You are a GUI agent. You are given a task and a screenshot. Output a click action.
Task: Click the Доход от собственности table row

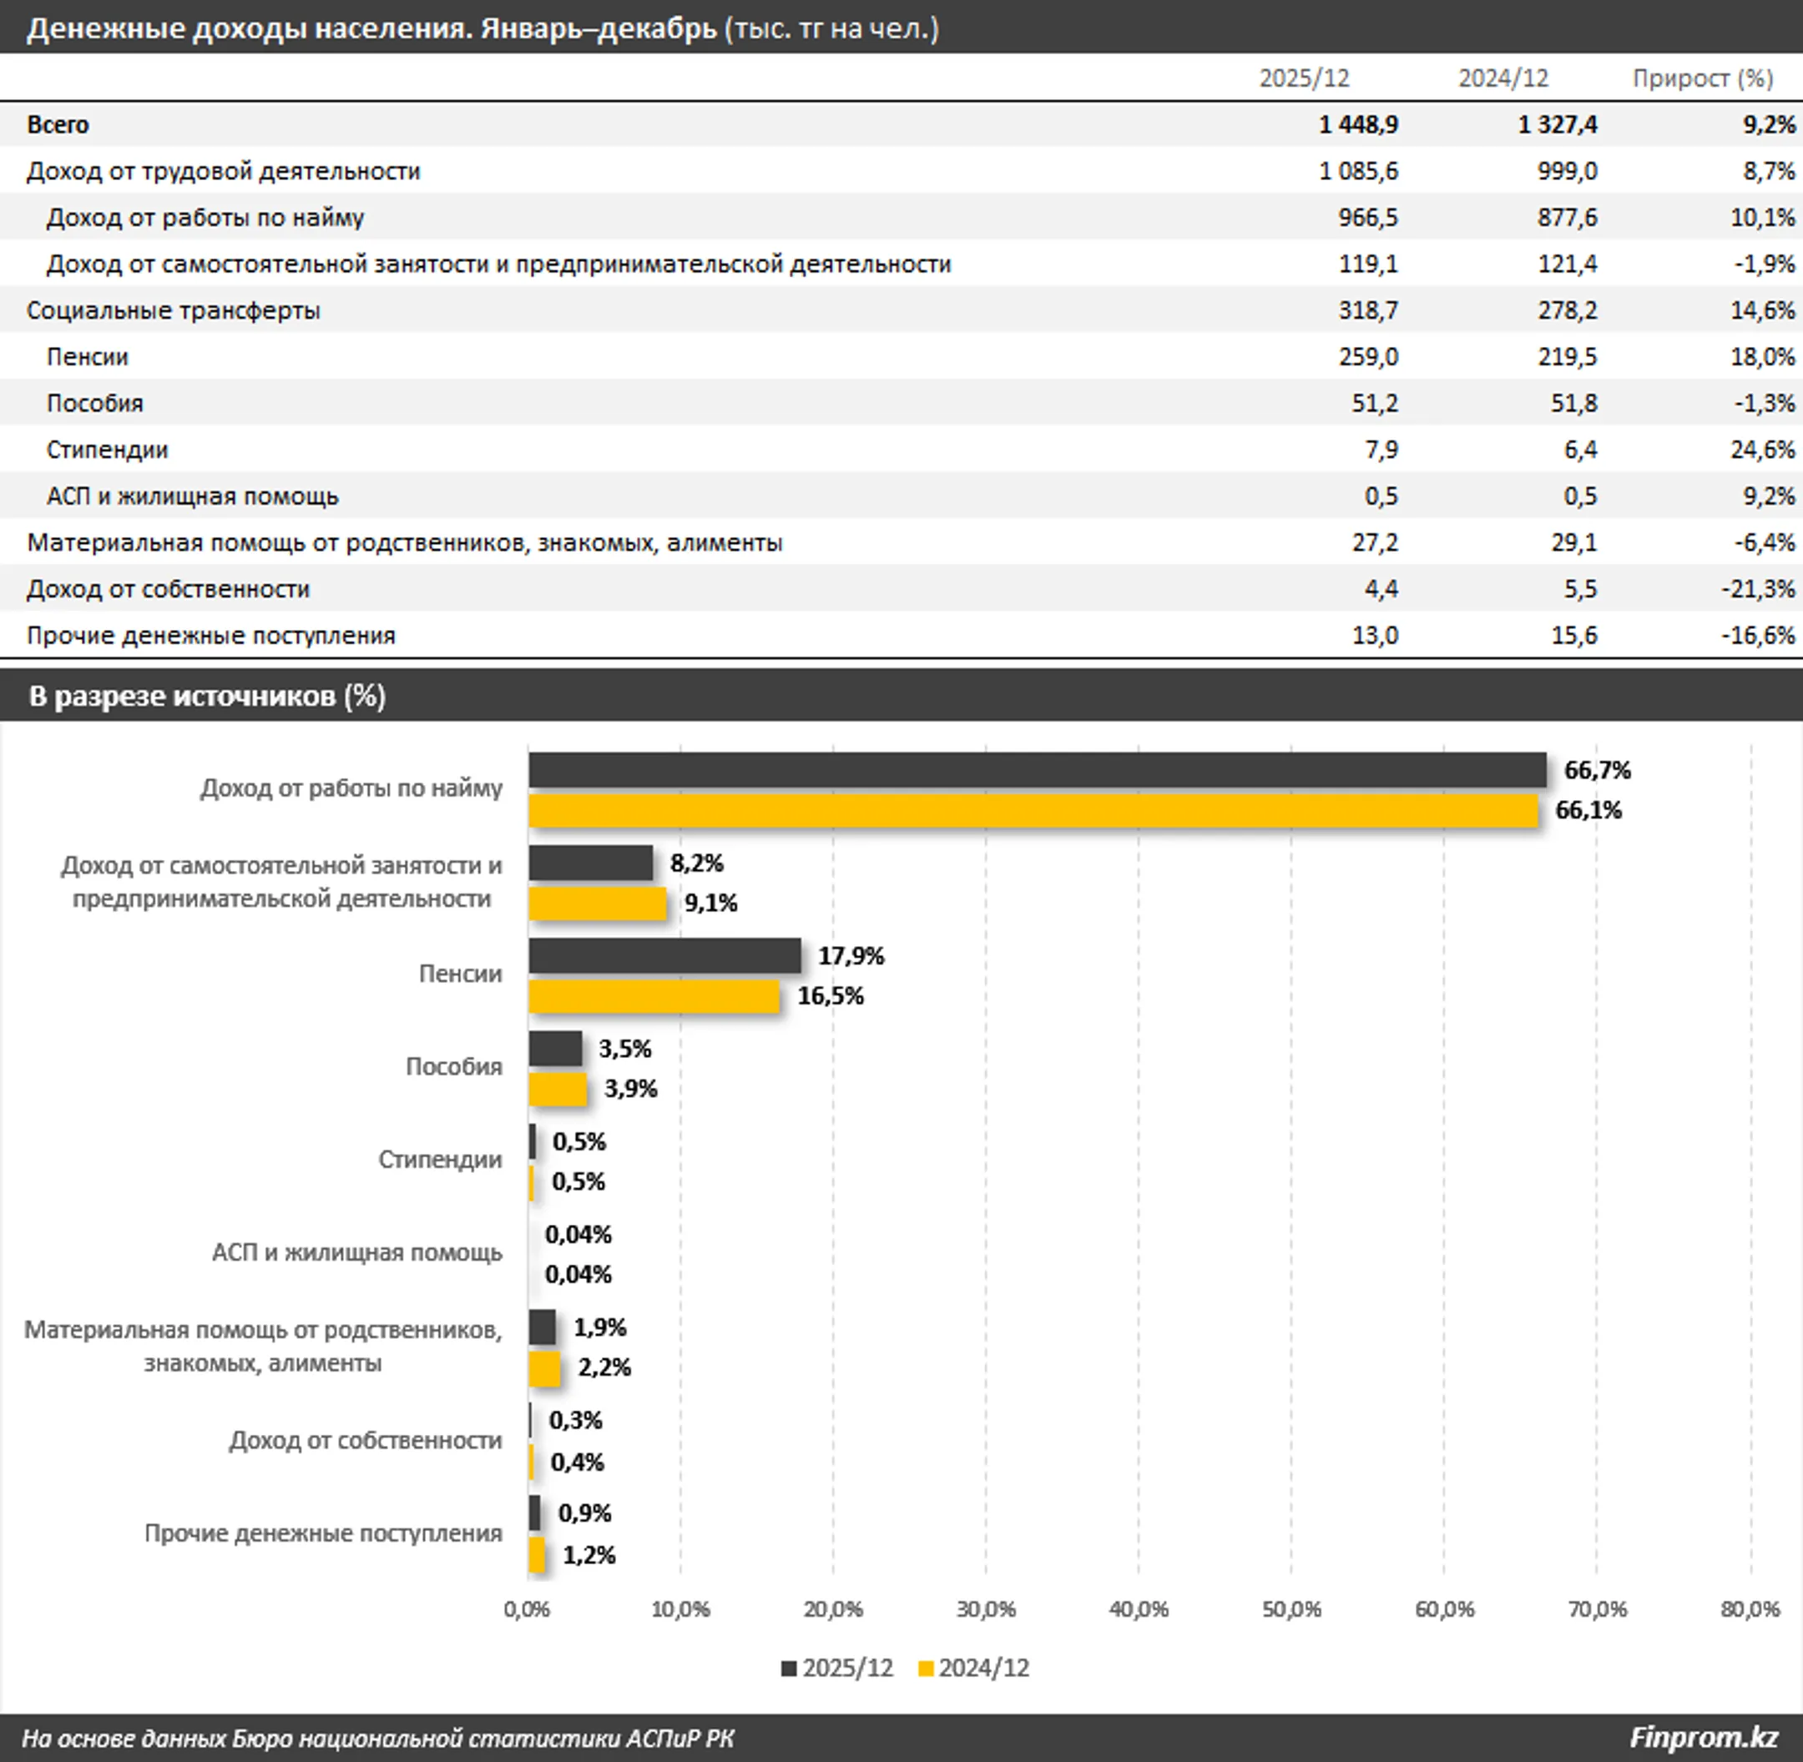tap(168, 588)
